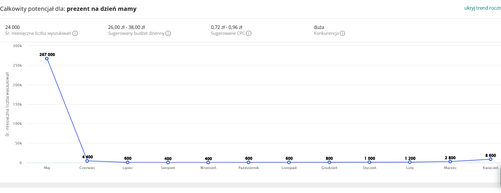
Task: Click the Październik data point marker
Action: click(248, 162)
